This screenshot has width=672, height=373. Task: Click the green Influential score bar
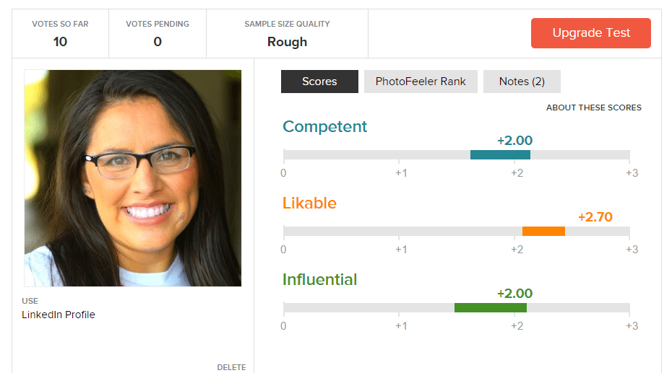[491, 308]
